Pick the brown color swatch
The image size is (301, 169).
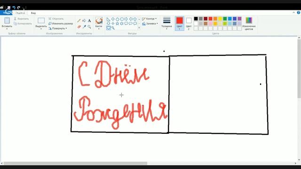coord(206,23)
